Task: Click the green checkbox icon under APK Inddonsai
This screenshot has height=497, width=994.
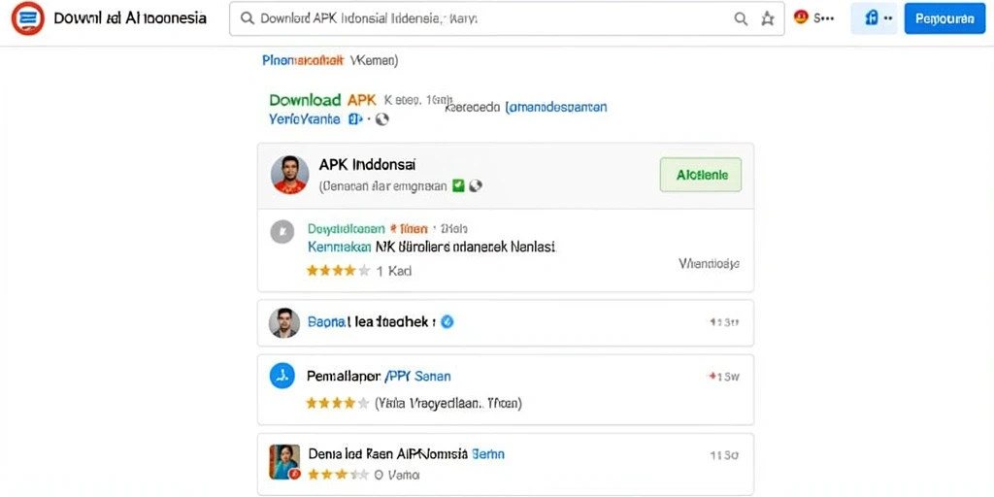Action: click(x=458, y=185)
